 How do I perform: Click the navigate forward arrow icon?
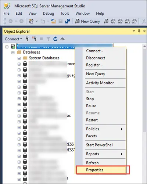21,21
